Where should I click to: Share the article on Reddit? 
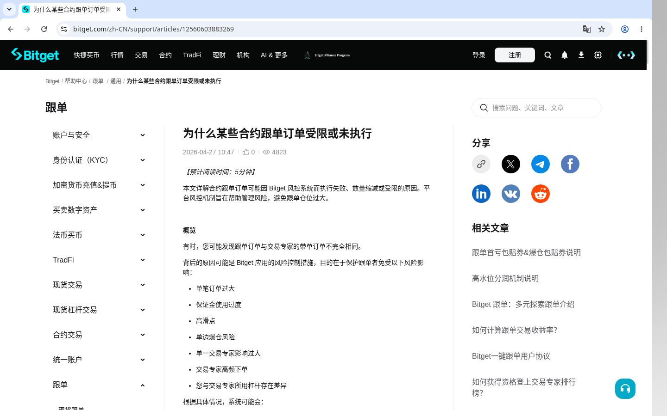click(x=541, y=194)
